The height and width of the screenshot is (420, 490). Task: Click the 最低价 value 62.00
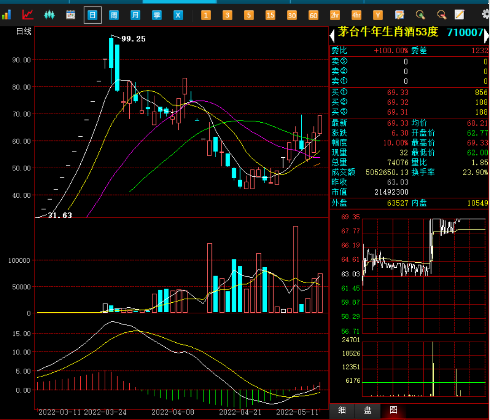pos(477,153)
